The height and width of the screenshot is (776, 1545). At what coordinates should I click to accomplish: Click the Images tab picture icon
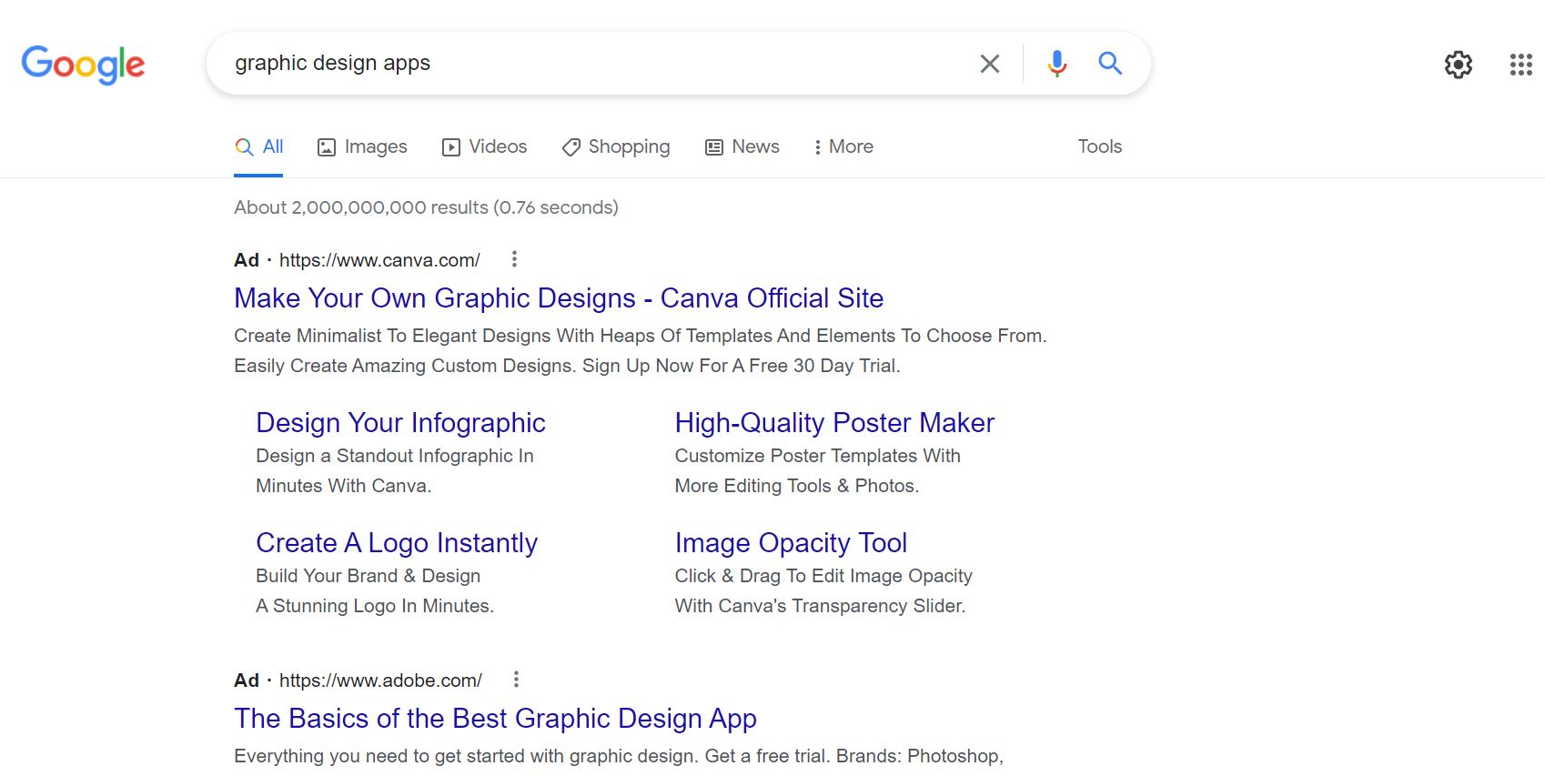[326, 147]
